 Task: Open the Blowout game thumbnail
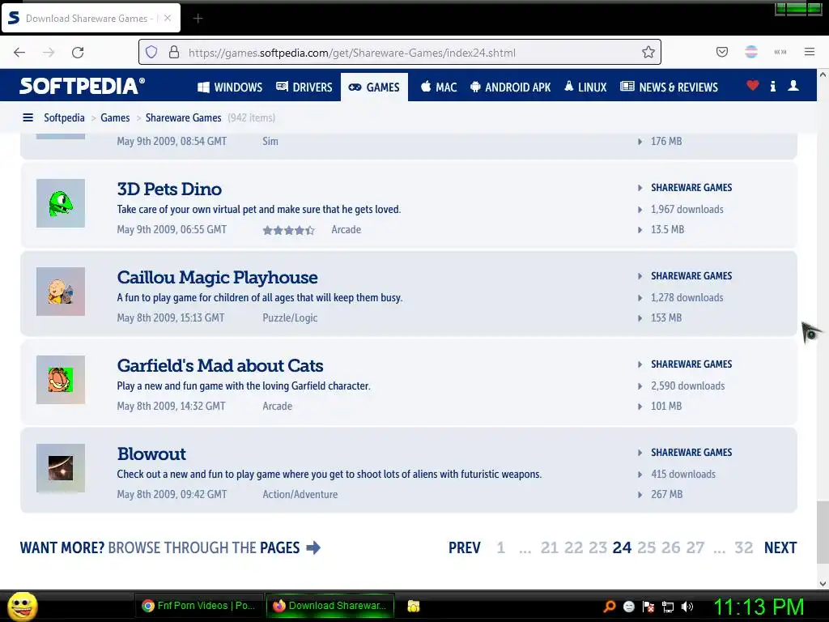(61, 468)
